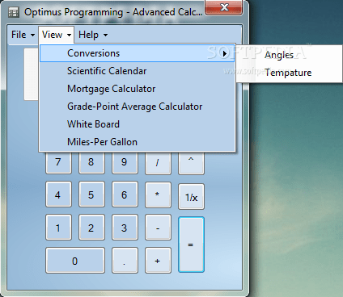Pick Angles in the Conversions submenu

click(x=289, y=55)
